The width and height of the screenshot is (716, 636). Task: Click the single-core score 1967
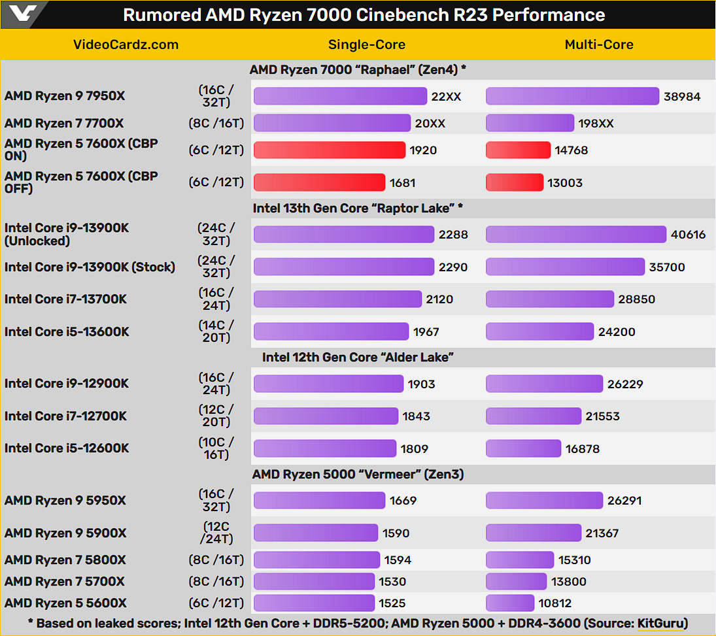426,332
